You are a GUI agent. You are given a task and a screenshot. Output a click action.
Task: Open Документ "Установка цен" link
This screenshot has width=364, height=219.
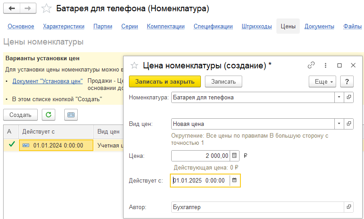(x=48, y=81)
